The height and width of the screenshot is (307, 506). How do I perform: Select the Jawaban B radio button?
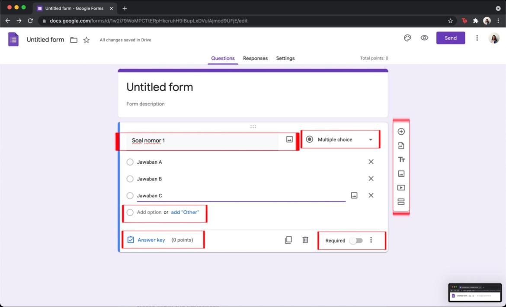click(x=130, y=178)
